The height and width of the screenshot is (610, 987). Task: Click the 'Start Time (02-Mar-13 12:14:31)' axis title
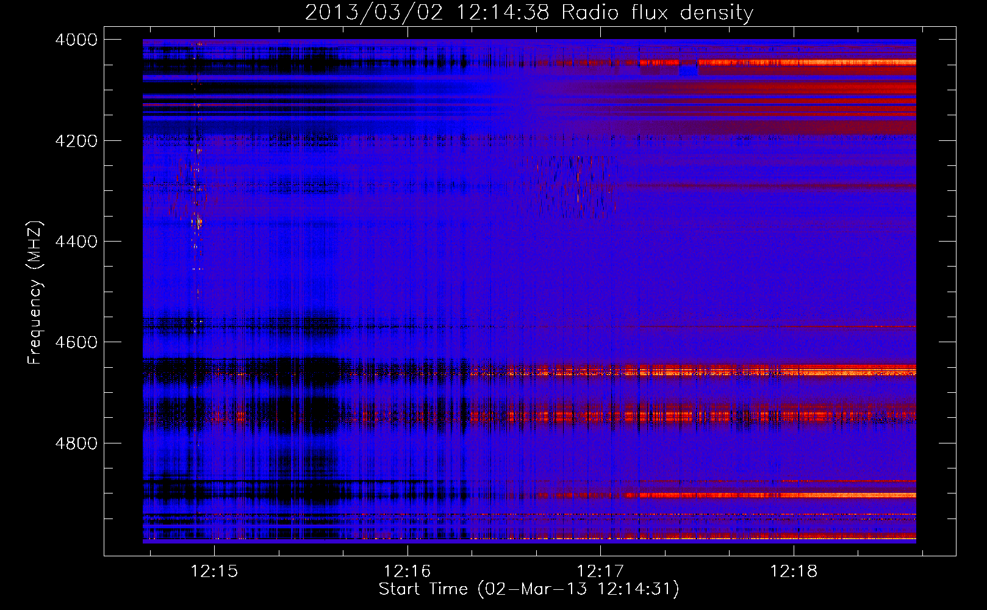[x=529, y=589]
